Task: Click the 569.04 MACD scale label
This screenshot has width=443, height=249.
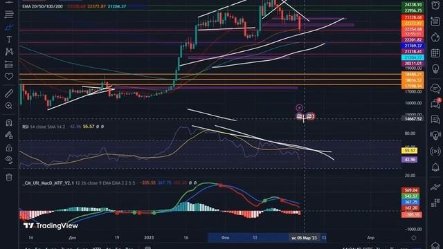Action: pos(410,190)
